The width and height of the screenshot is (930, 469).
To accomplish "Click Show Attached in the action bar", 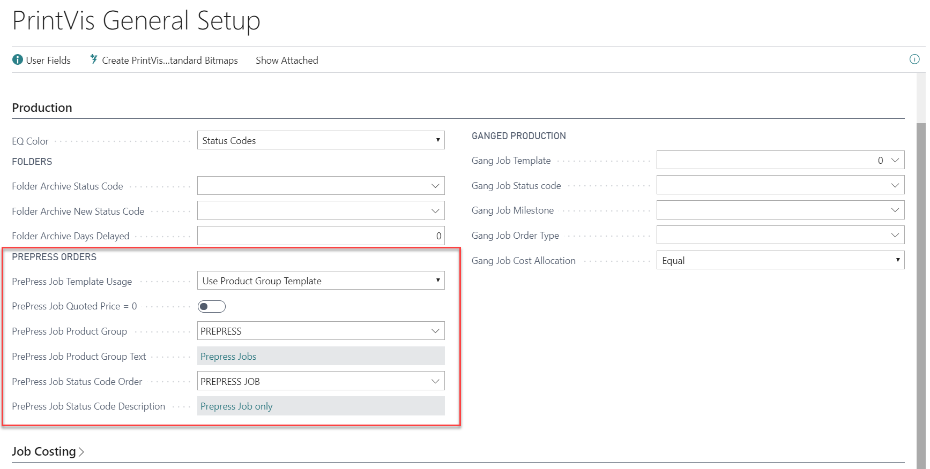I will 287,60.
